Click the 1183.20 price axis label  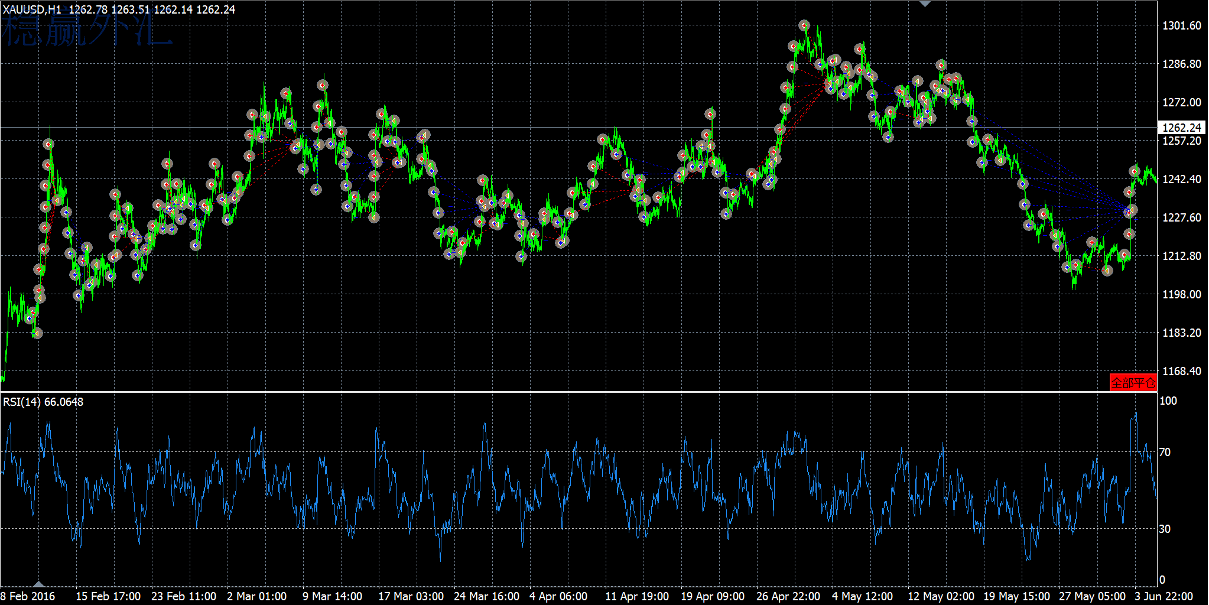click(1182, 333)
